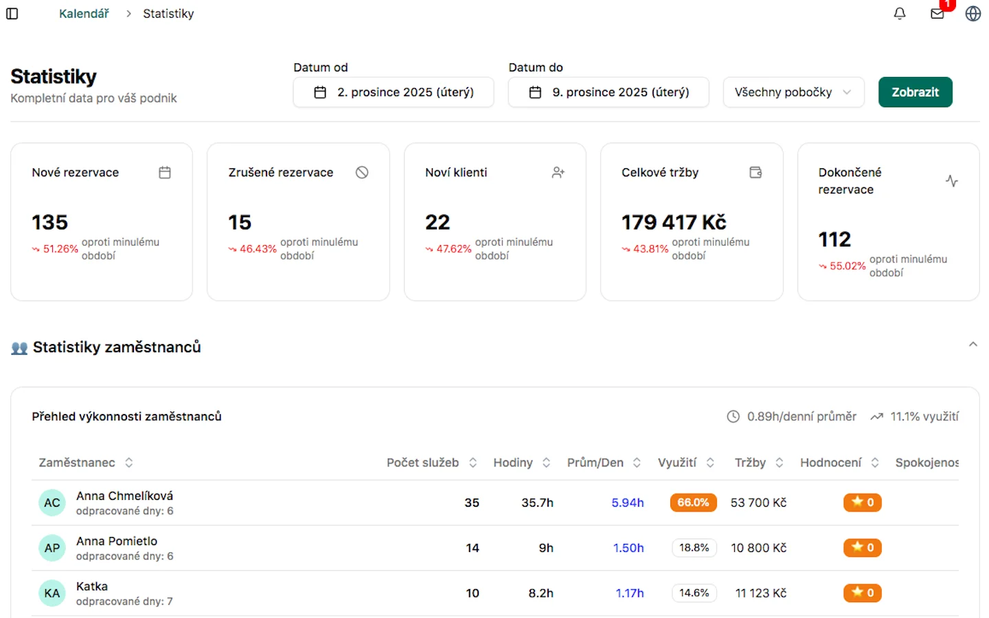Click the trend icon beside 11.1% využití
This screenshot has width=989, height=618.
coord(876,417)
